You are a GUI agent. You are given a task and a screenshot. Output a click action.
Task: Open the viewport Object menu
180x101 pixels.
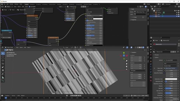coord(29,47)
